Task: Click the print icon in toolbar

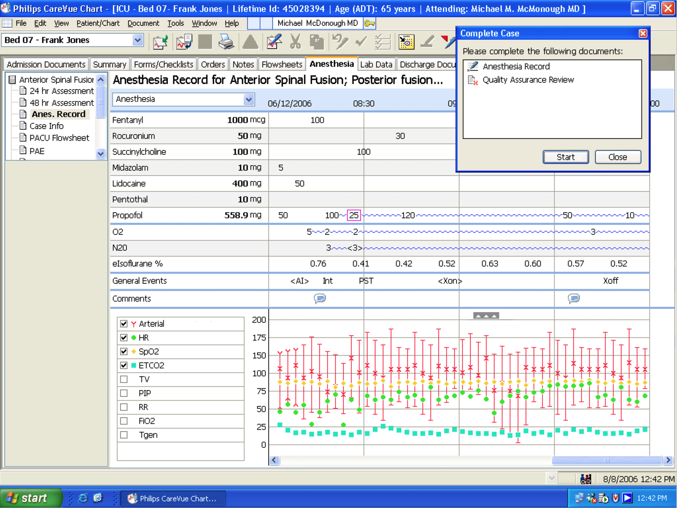Action: 226,42
